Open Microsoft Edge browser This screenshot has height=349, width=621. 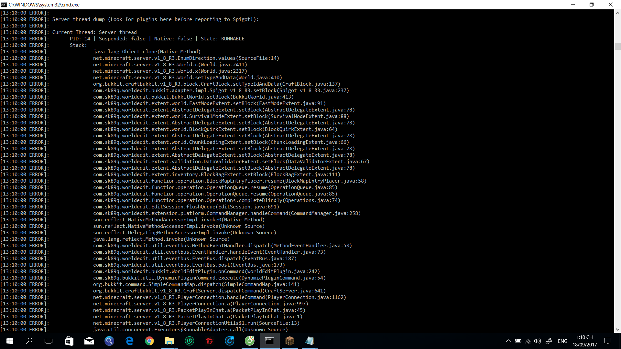[x=129, y=341]
